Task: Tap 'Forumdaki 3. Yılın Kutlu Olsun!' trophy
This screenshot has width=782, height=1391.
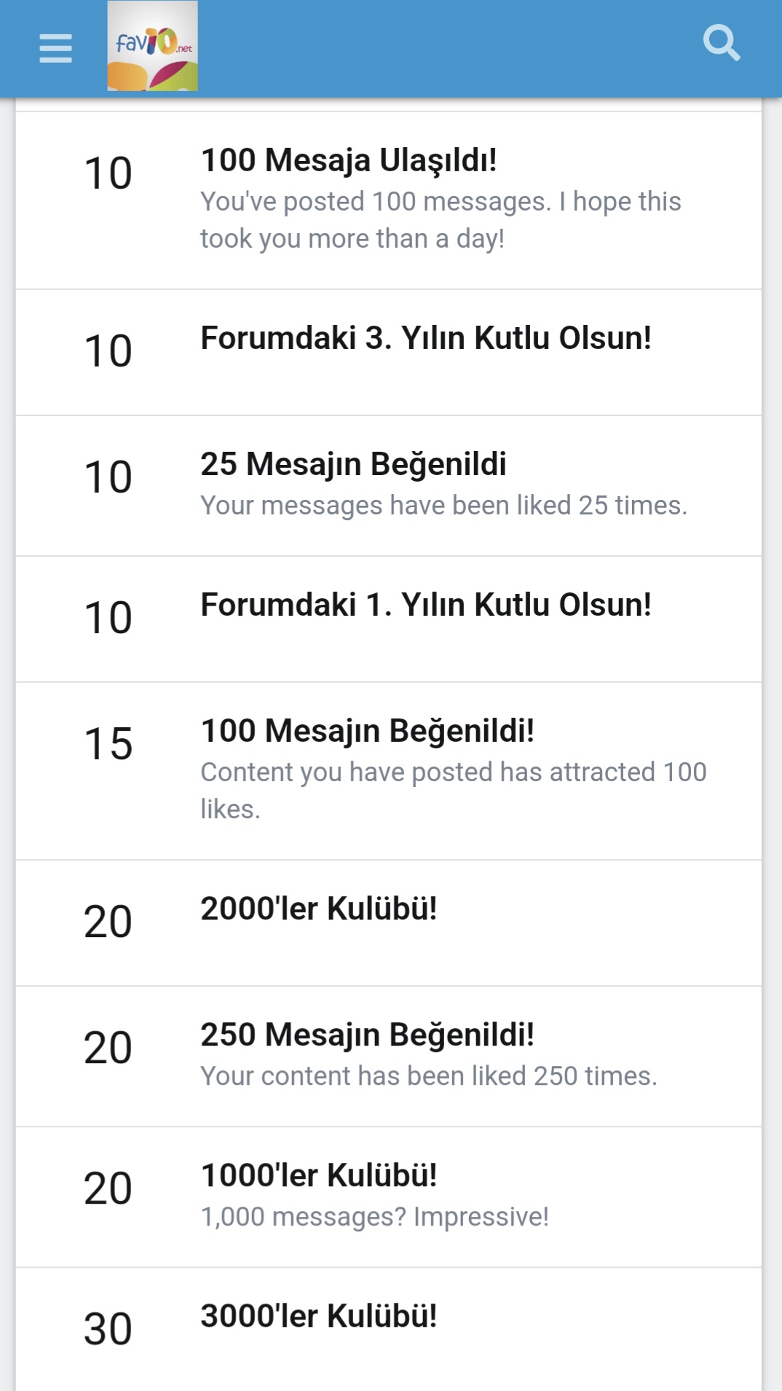Action: tap(425, 338)
